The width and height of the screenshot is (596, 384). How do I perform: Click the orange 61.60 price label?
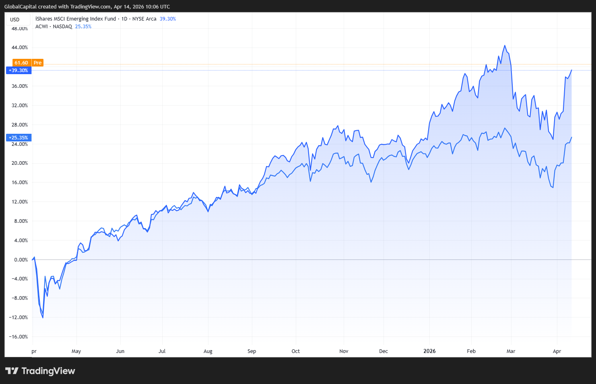point(21,63)
